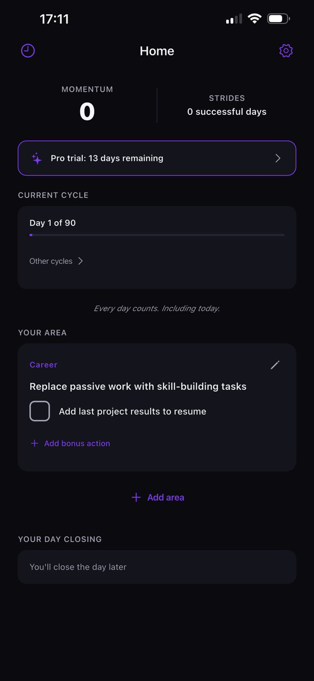Tap the cellular signal icon
This screenshot has height=681, width=314.
(233, 18)
